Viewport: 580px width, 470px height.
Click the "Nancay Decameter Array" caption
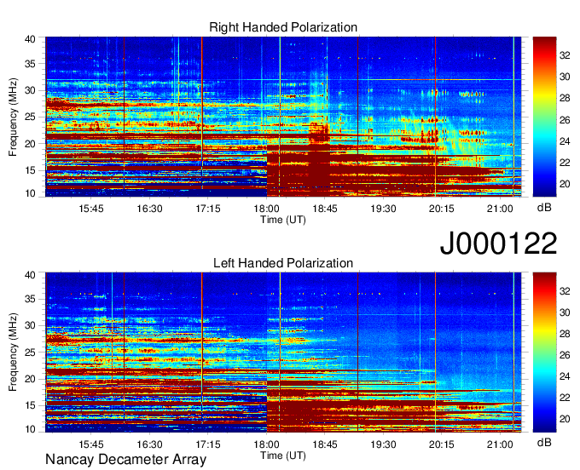tap(125, 460)
